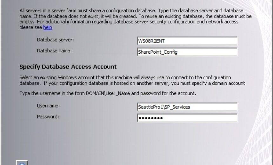This screenshot has height=165, width=273.
Task: Select the Username input field
Action: (187, 107)
